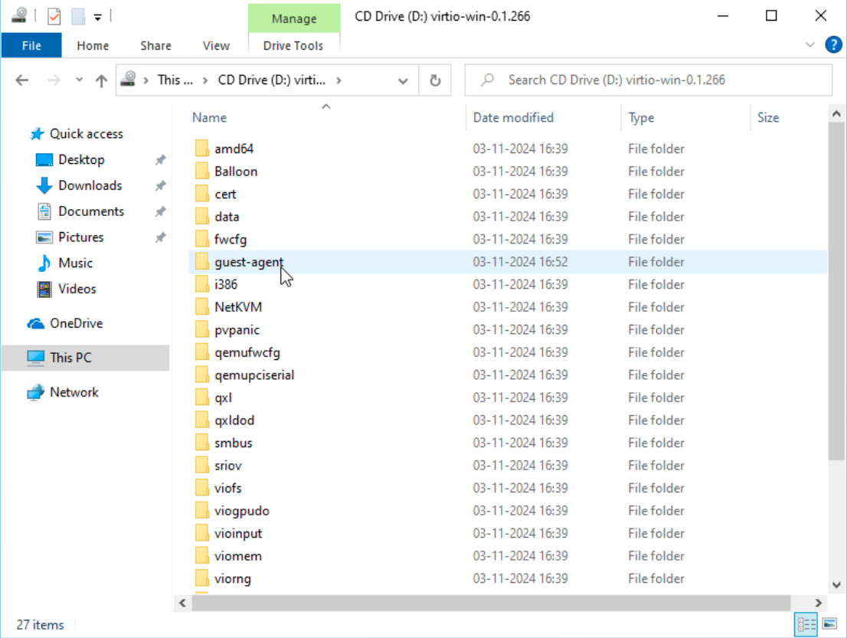Screen dimensions: 847x638
Task: Open address bar history dropdown
Action: click(x=403, y=80)
